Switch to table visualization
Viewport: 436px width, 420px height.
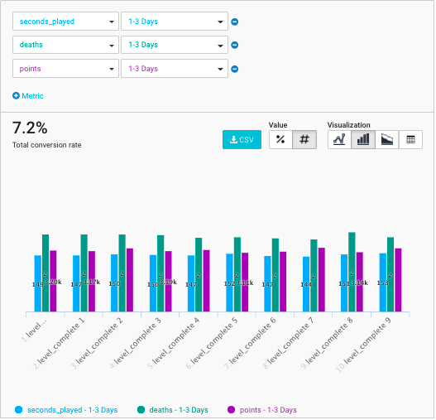click(x=411, y=140)
